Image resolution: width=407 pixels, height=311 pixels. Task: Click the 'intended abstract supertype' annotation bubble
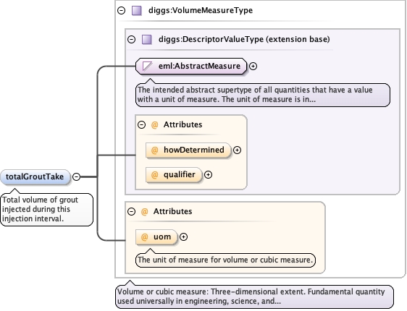(263, 95)
